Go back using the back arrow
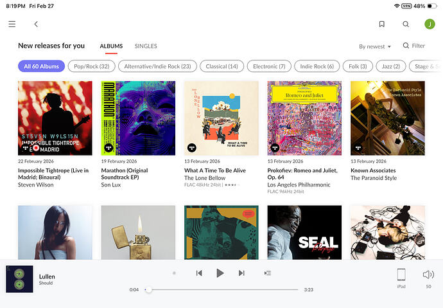 [x=36, y=24]
